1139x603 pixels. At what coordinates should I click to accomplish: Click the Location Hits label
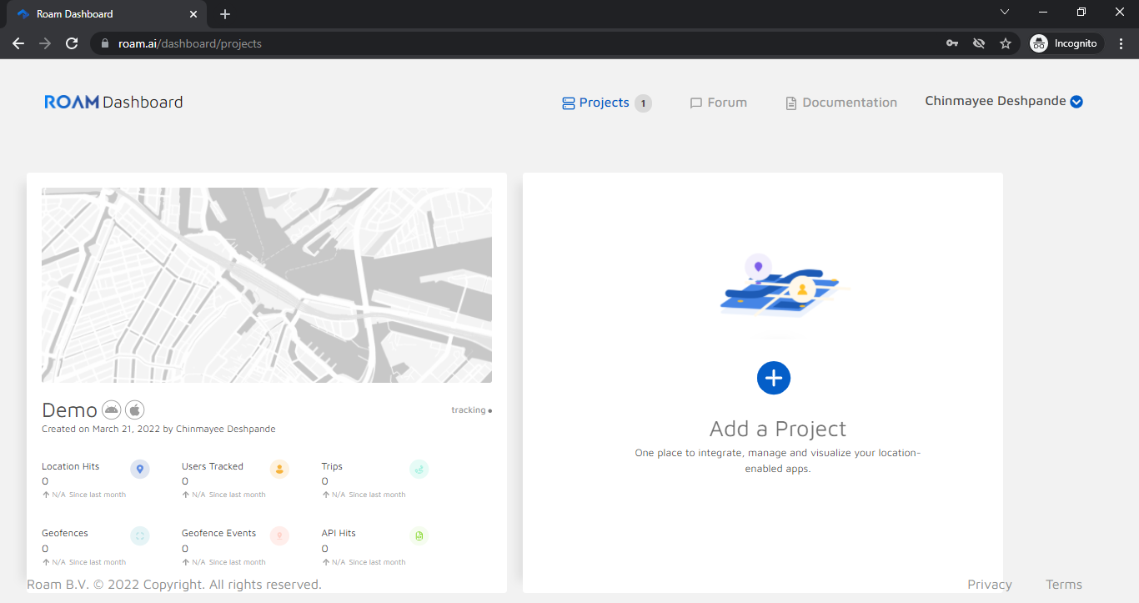[71, 466]
